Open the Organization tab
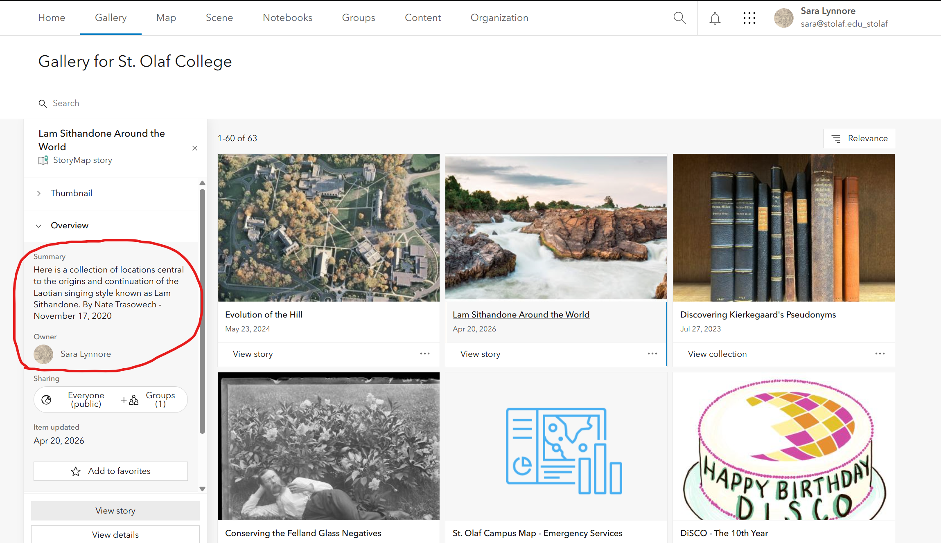Viewport: 941px width, 543px height. pyautogui.click(x=499, y=18)
